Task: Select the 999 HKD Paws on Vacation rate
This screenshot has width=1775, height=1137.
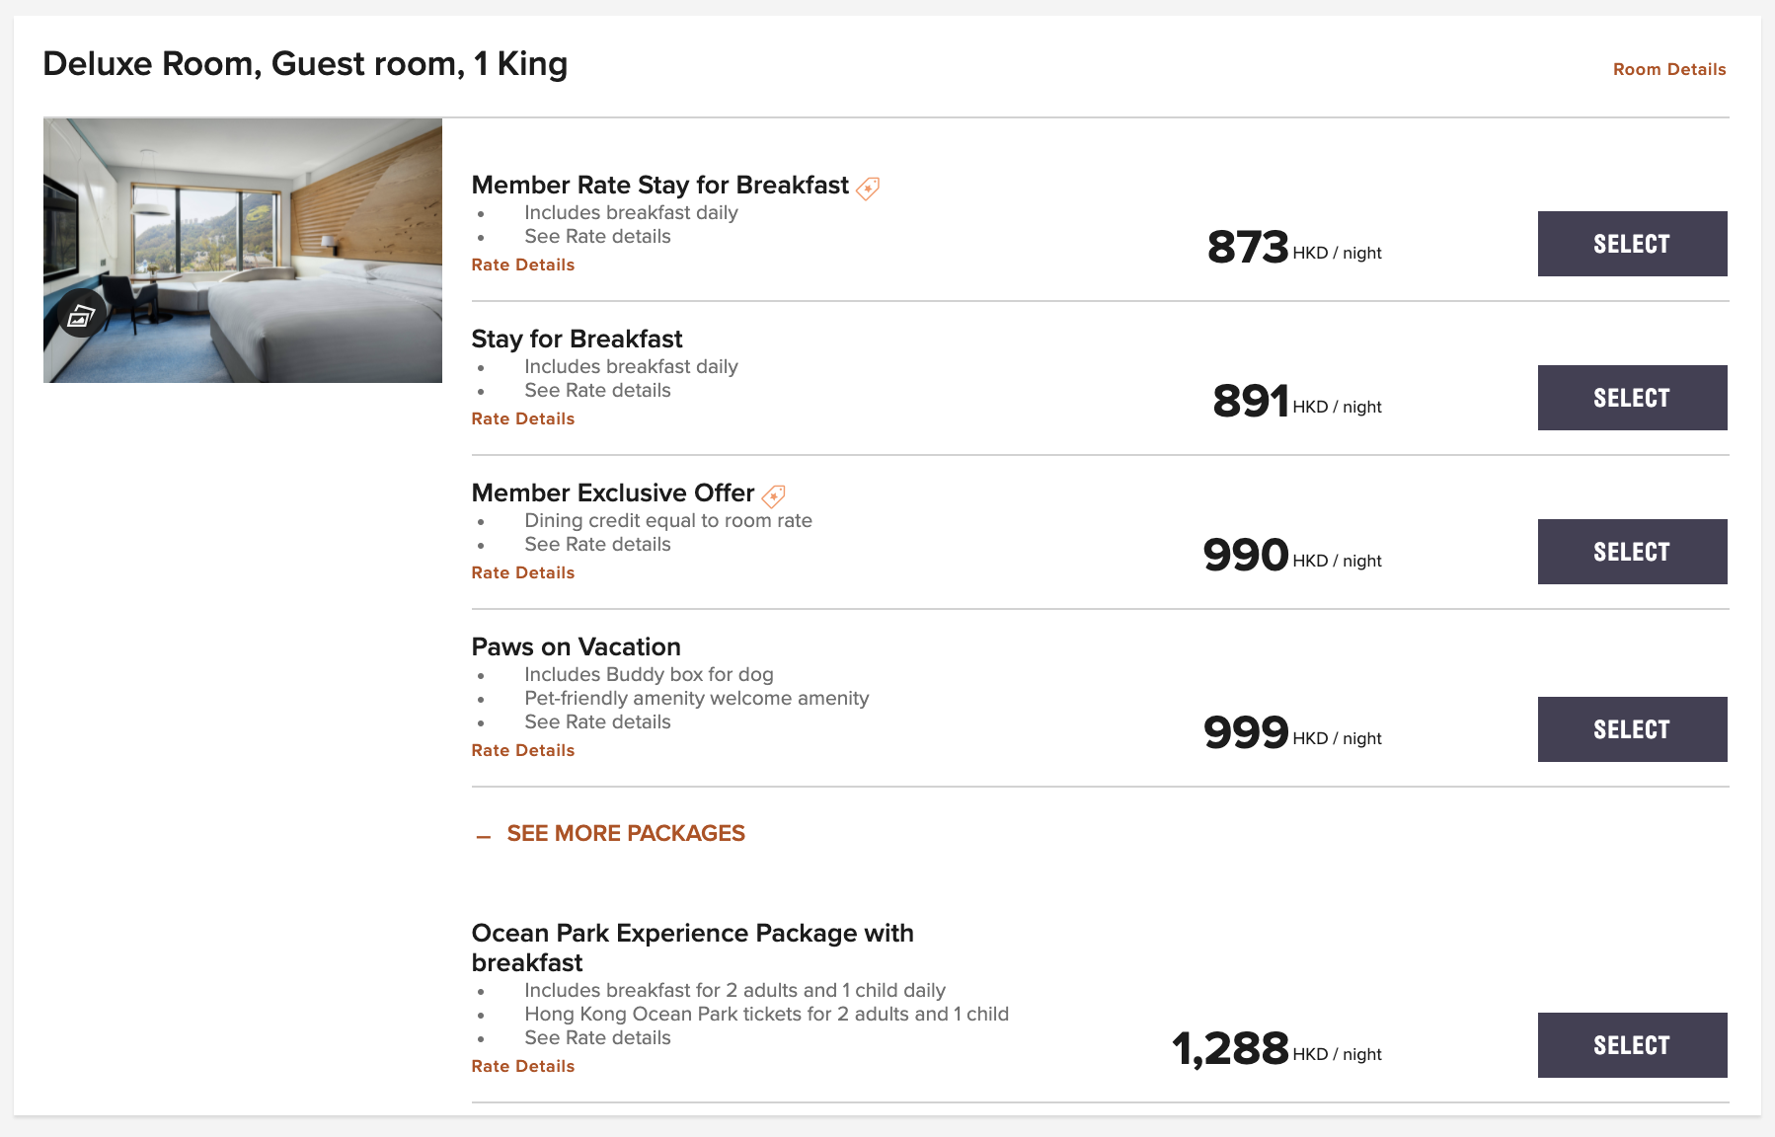Action: (x=1631, y=729)
